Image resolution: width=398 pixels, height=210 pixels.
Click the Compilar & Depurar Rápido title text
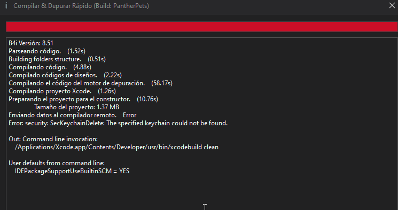81,6
